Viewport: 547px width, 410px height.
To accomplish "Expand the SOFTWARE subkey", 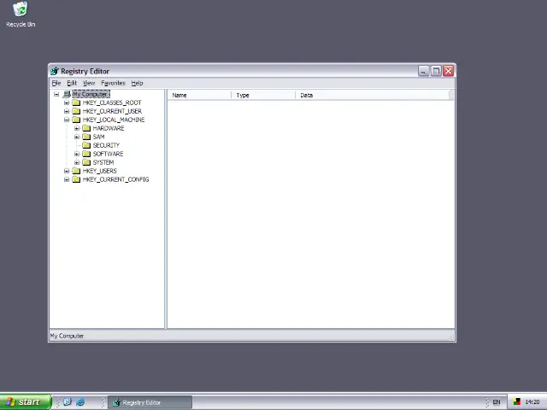I will click(77, 154).
